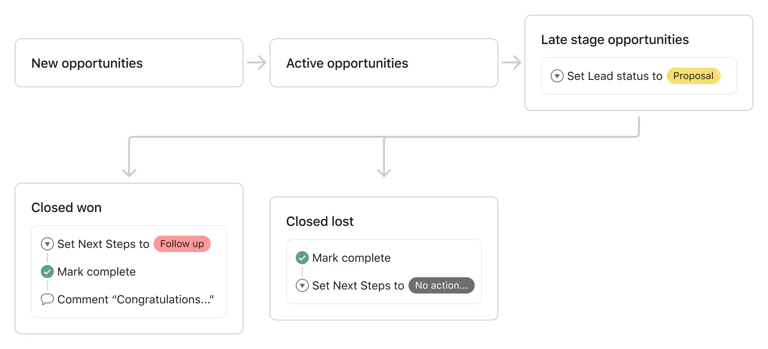This screenshot has height=349, width=768.
Task: Click the Late stage opportunities heading
Action: [x=615, y=40]
